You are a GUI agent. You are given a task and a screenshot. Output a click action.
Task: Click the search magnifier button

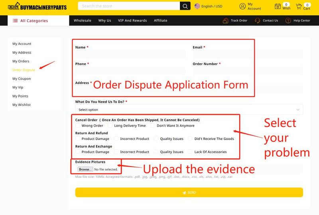click(185, 6)
